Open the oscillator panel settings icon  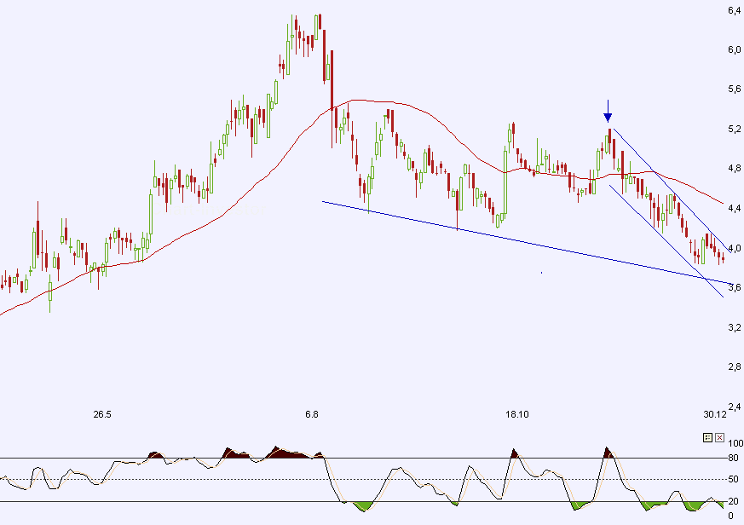707,437
